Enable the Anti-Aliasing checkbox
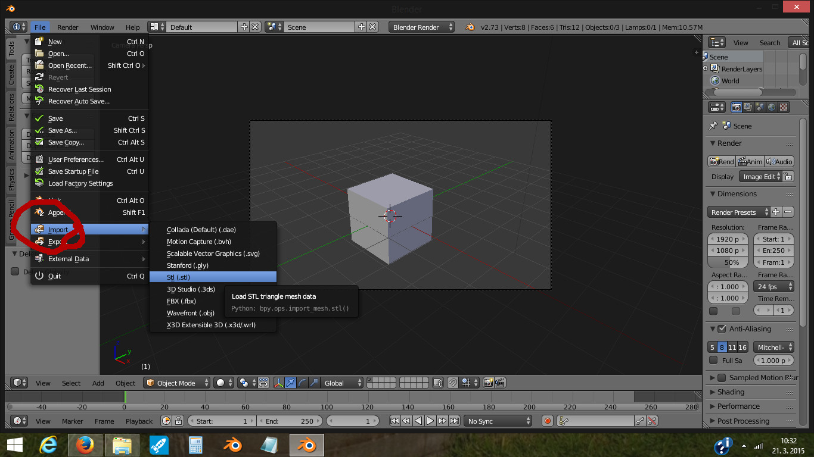Screen dimensions: 814x457 pos(722,329)
